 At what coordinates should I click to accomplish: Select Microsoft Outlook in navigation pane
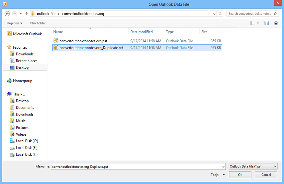click(24, 34)
